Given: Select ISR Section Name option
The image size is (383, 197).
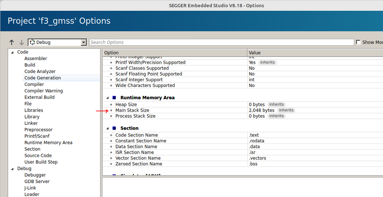Looking at the screenshot, I should tap(135, 152).
